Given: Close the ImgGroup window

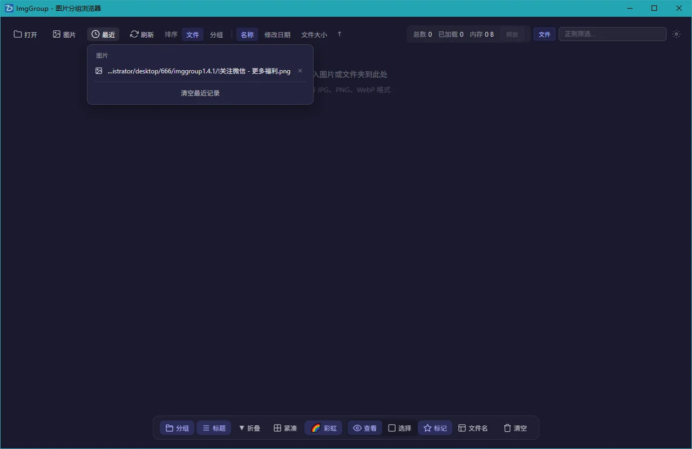Looking at the screenshot, I should click(x=679, y=8).
